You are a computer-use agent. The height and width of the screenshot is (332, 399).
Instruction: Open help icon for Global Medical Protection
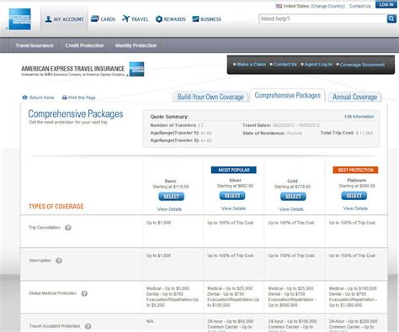tap(84, 293)
